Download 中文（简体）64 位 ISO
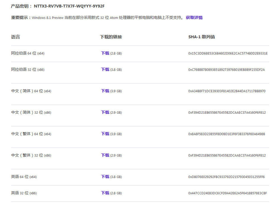This screenshot has width=279, height=209. (105, 91)
